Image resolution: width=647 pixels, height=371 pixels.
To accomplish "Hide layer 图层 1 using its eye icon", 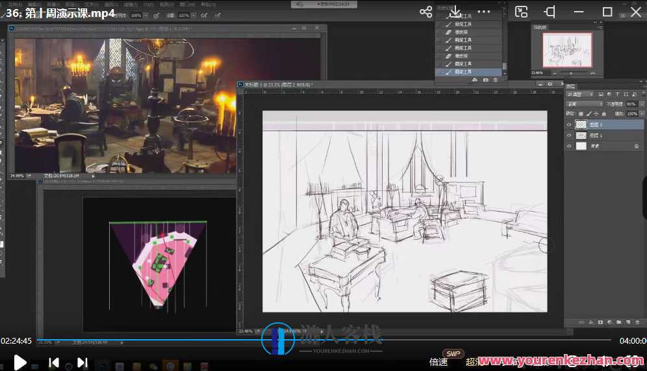I will click(569, 135).
